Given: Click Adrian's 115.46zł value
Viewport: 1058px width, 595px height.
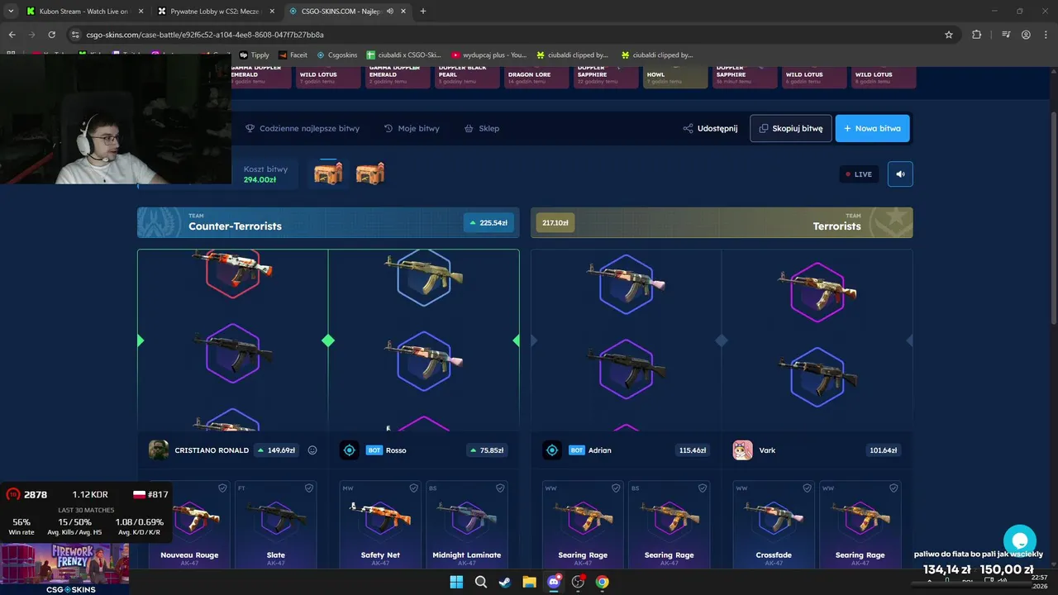Looking at the screenshot, I should (x=692, y=450).
